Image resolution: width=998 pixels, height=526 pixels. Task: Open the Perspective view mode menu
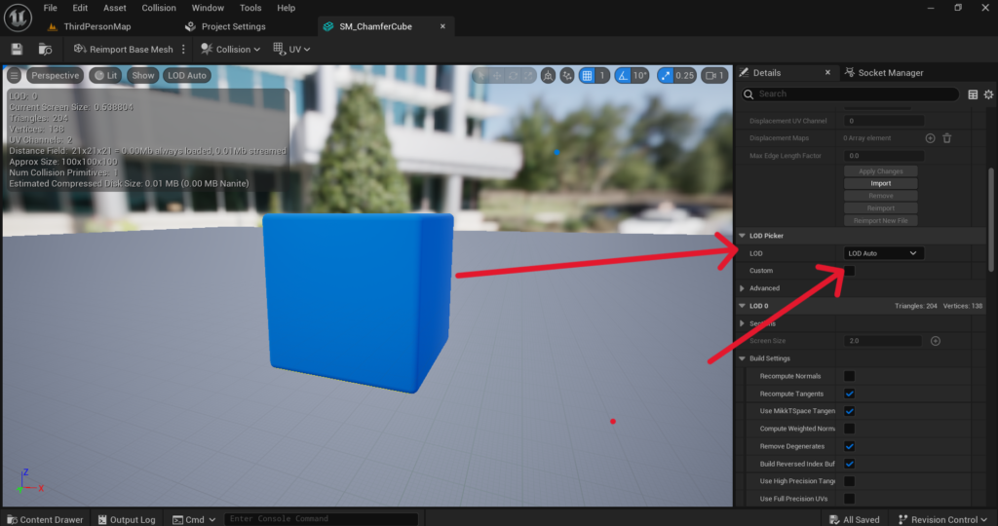(55, 75)
